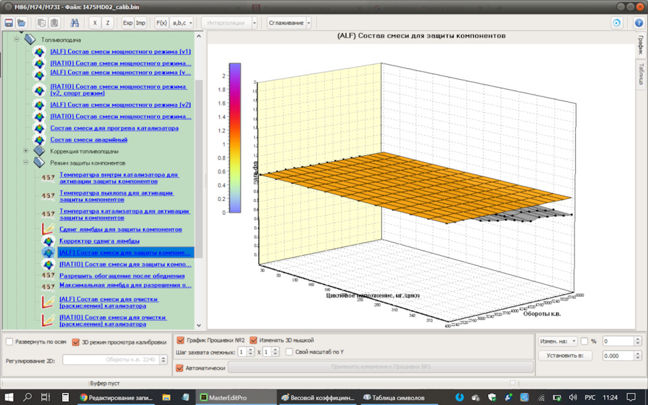Image resolution: width=648 pixels, height=405 pixels.
Task: Uncheck the Автоматически checkbox
Action: [x=180, y=368]
